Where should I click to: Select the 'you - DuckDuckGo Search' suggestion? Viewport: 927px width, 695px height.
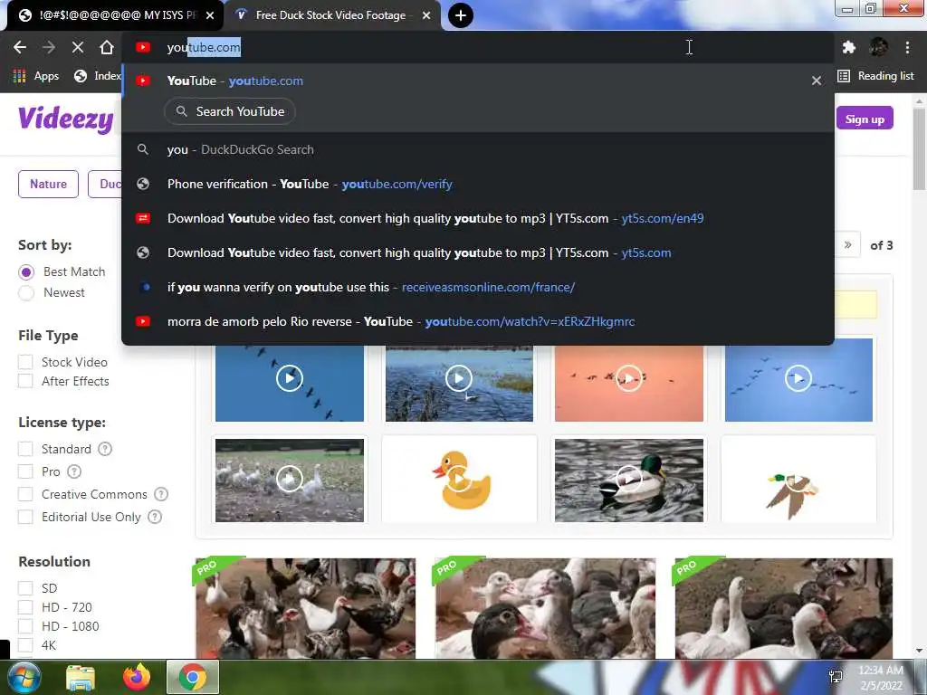(478, 149)
